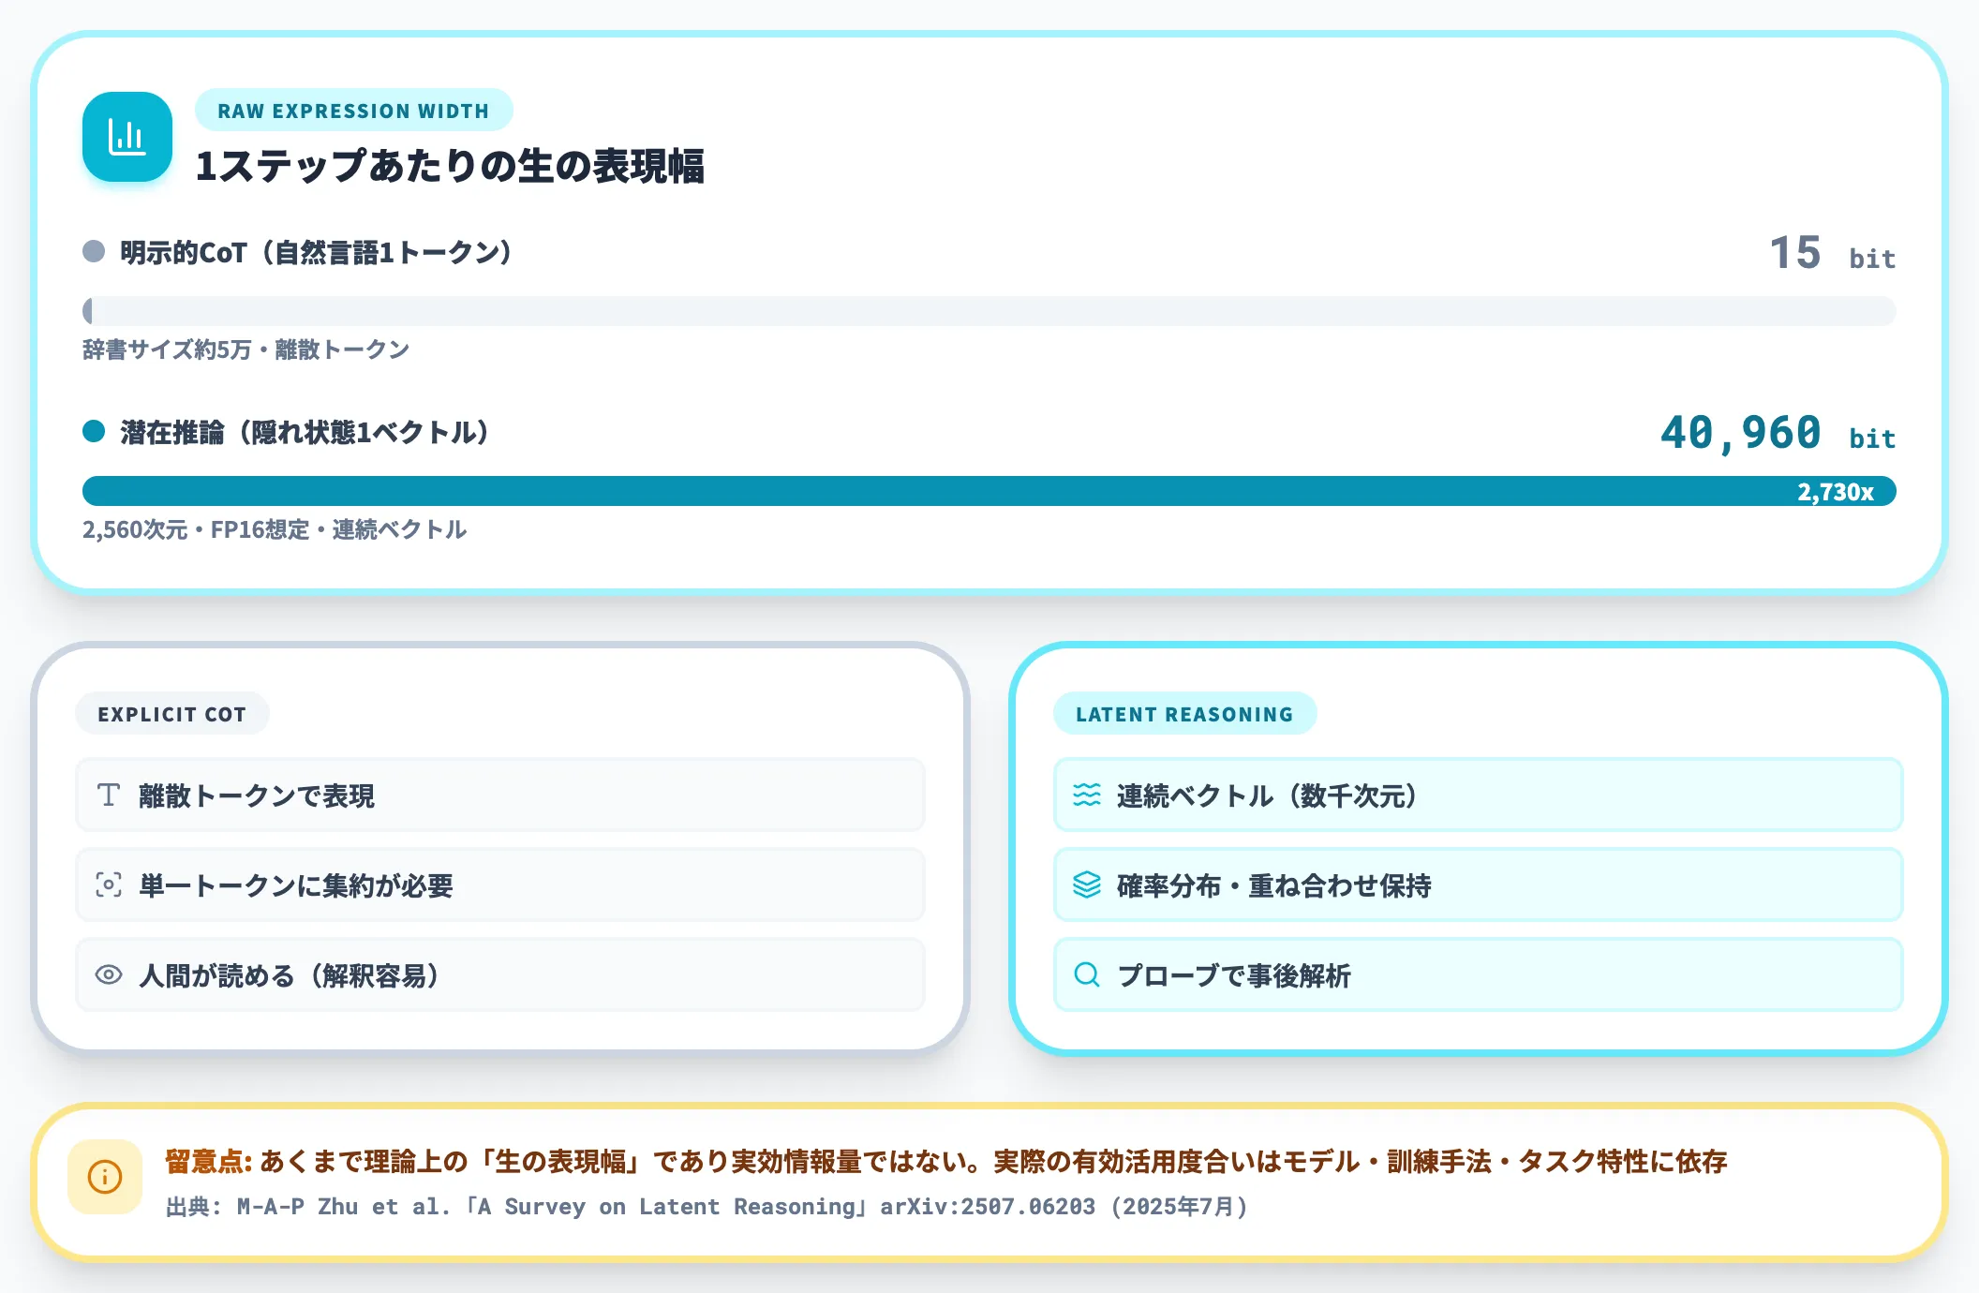Click the info icon in the yellow note
The width and height of the screenshot is (1979, 1293).
pyautogui.click(x=105, y=1177)
